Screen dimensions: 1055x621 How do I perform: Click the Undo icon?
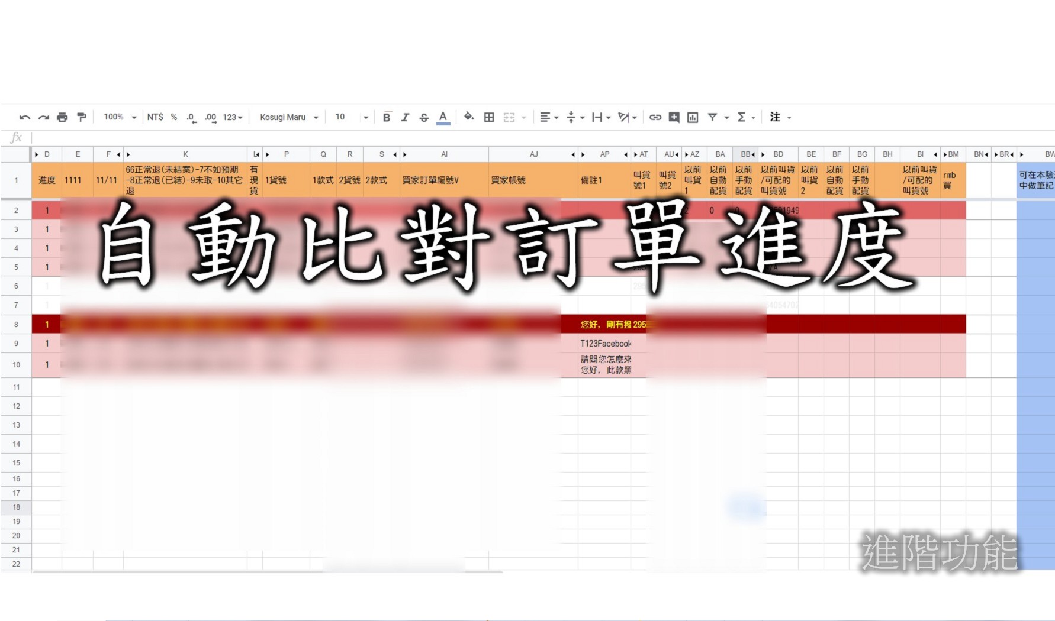click(24, 117)
